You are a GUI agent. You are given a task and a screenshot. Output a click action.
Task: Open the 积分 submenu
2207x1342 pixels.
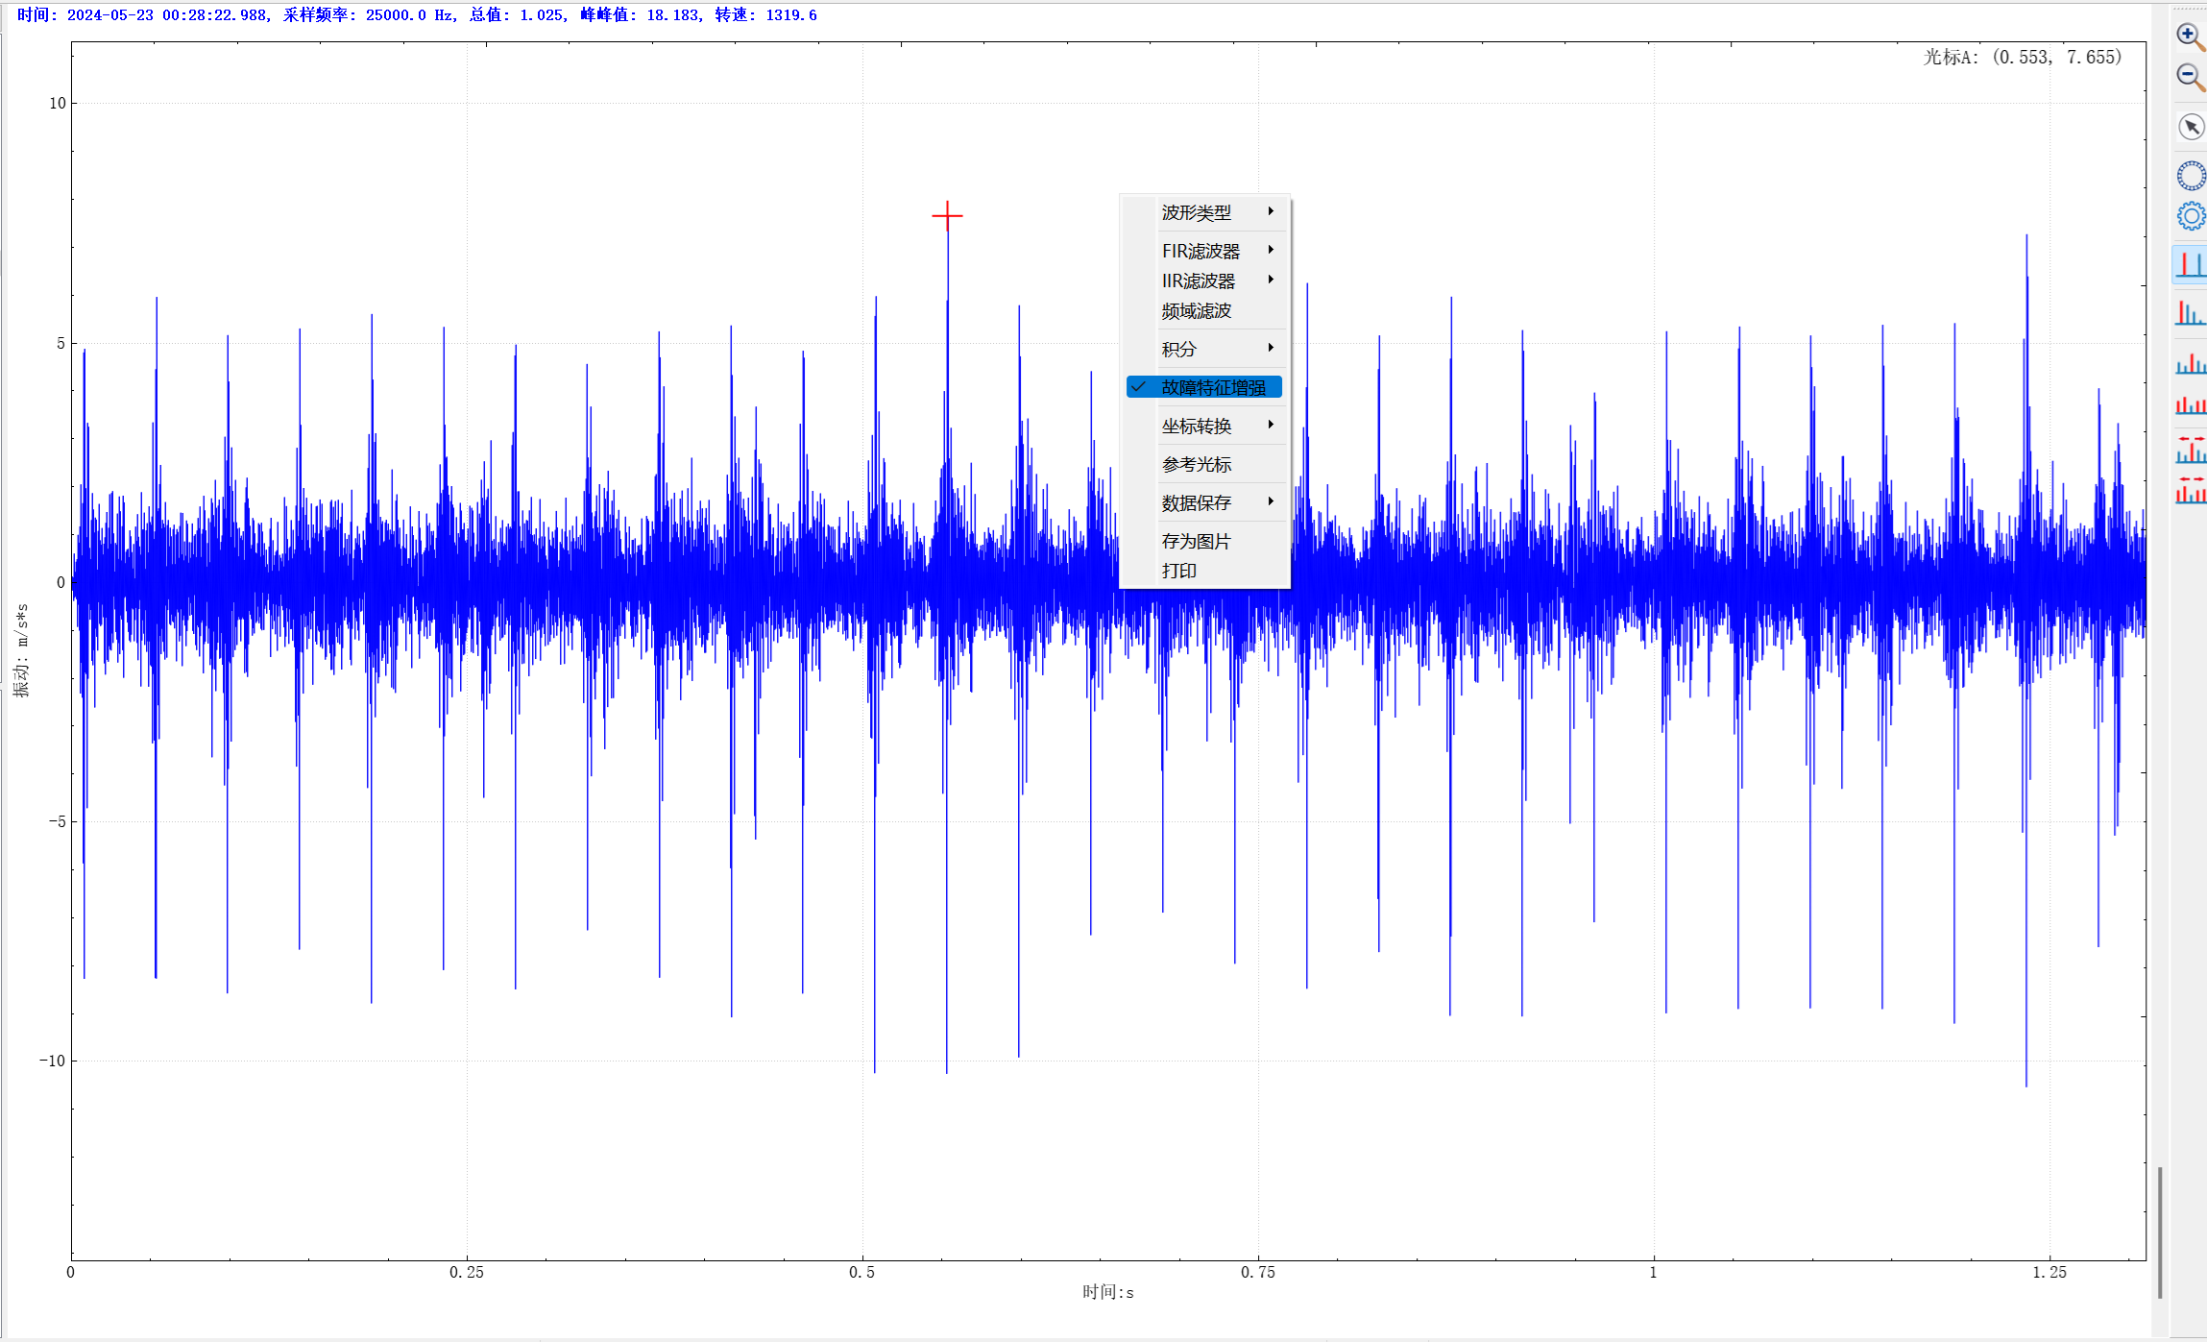click(1204, 349)
